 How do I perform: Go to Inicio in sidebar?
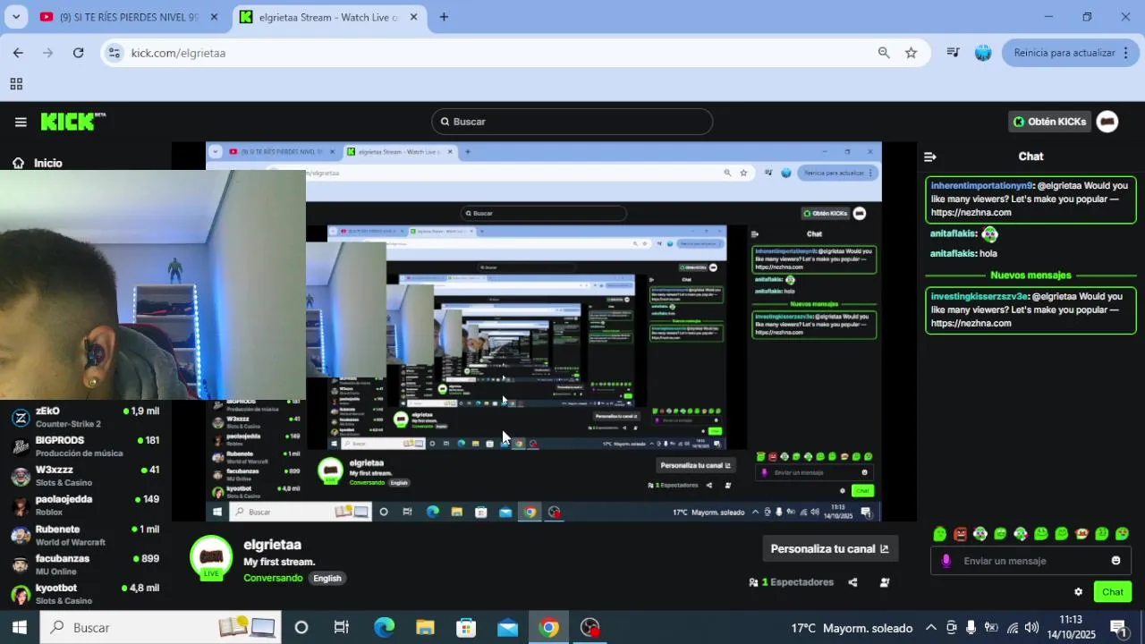38,163
